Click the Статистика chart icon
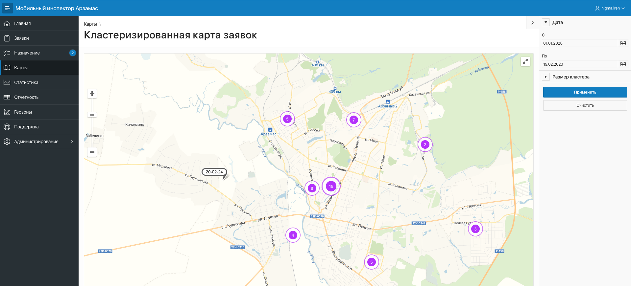Image resolution: width=631 pixels, height=286 pixels. [7, 82]
